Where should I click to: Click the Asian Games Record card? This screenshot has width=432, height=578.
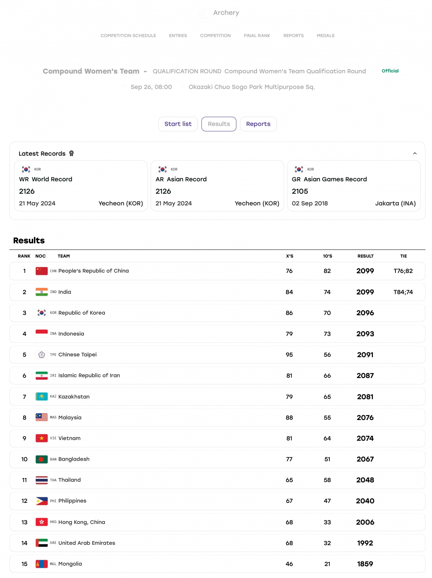354,186
